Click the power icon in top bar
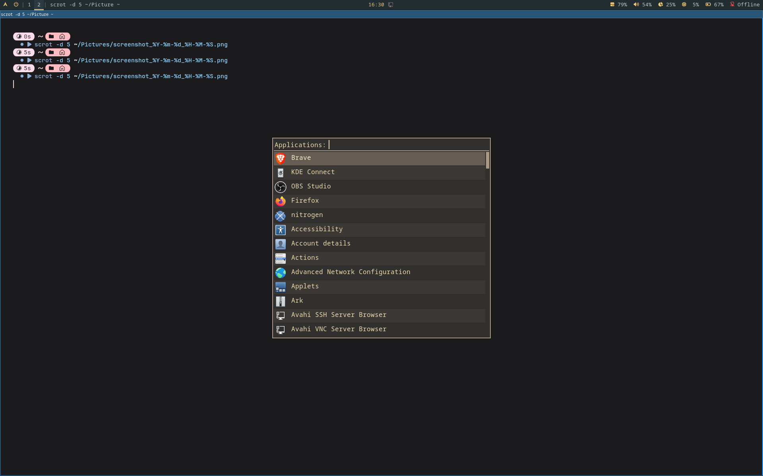 pos(16,4)
